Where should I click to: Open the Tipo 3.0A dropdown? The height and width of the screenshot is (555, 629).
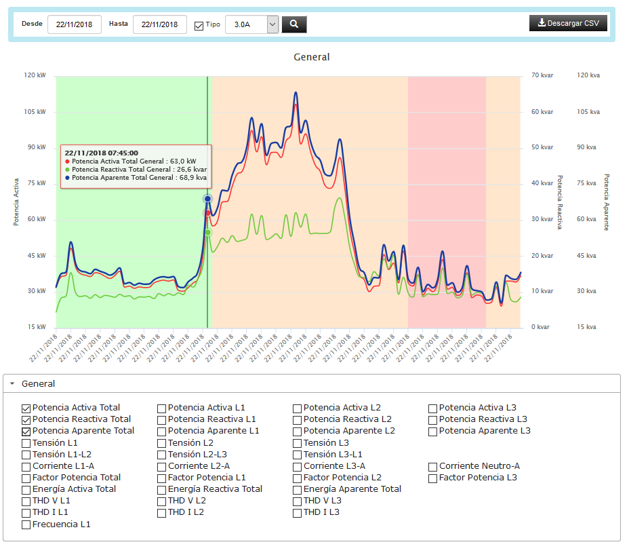251,24
